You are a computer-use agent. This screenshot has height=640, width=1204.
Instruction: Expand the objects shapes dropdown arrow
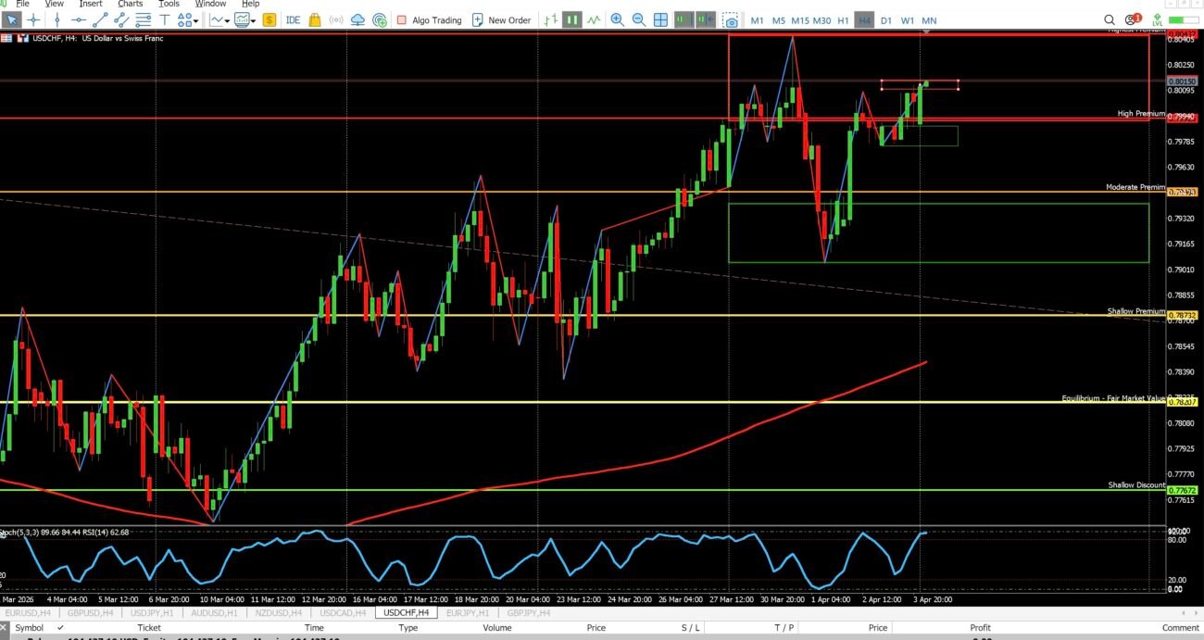196,20
